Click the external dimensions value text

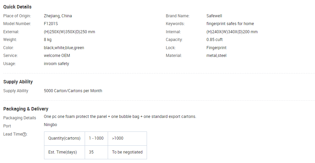(x=69, y=32)
